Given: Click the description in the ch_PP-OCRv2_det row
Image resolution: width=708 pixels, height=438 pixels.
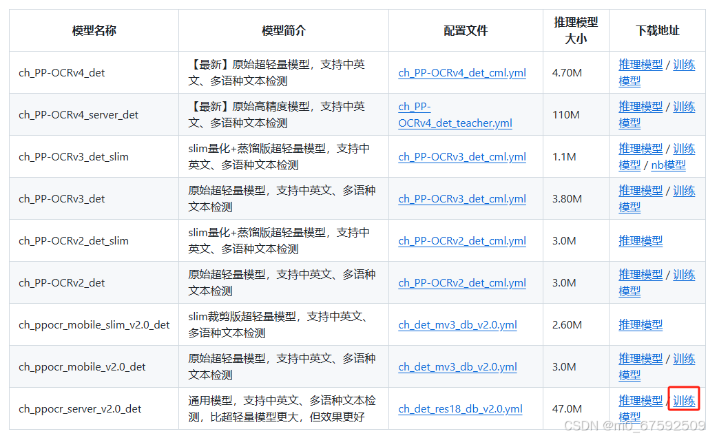Looking at the screenshot, I should coord(282,282).
